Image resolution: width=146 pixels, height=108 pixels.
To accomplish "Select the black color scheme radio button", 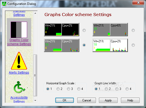I will [x=84, y=30].
